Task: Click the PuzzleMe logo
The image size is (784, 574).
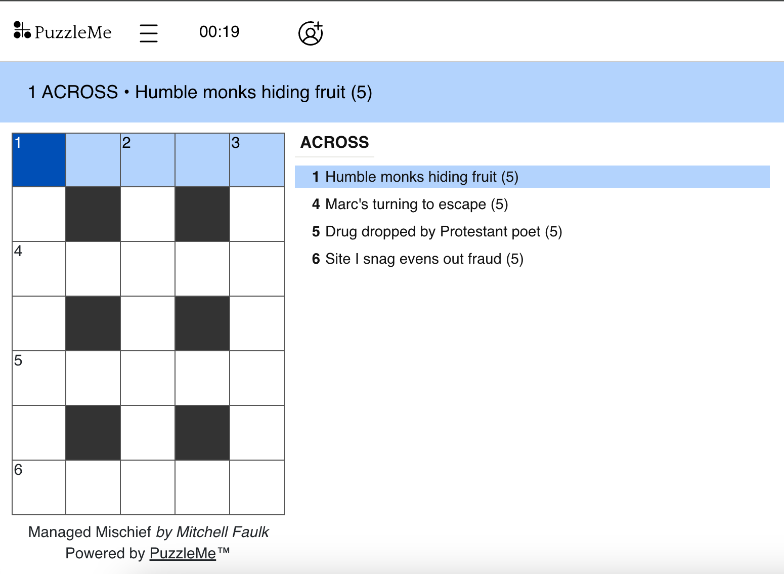Action: [63, 31]
